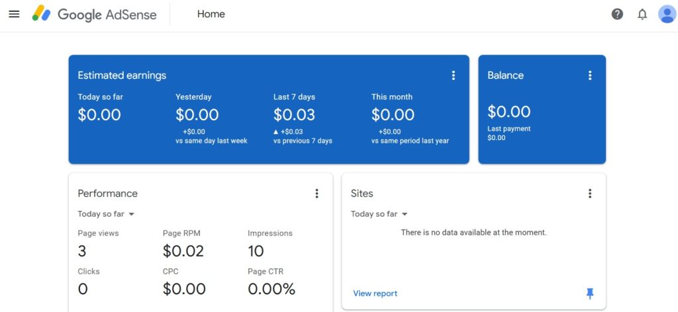678x312 pixels.
Task: Click the Google AdSense logo
Action: 95,14
